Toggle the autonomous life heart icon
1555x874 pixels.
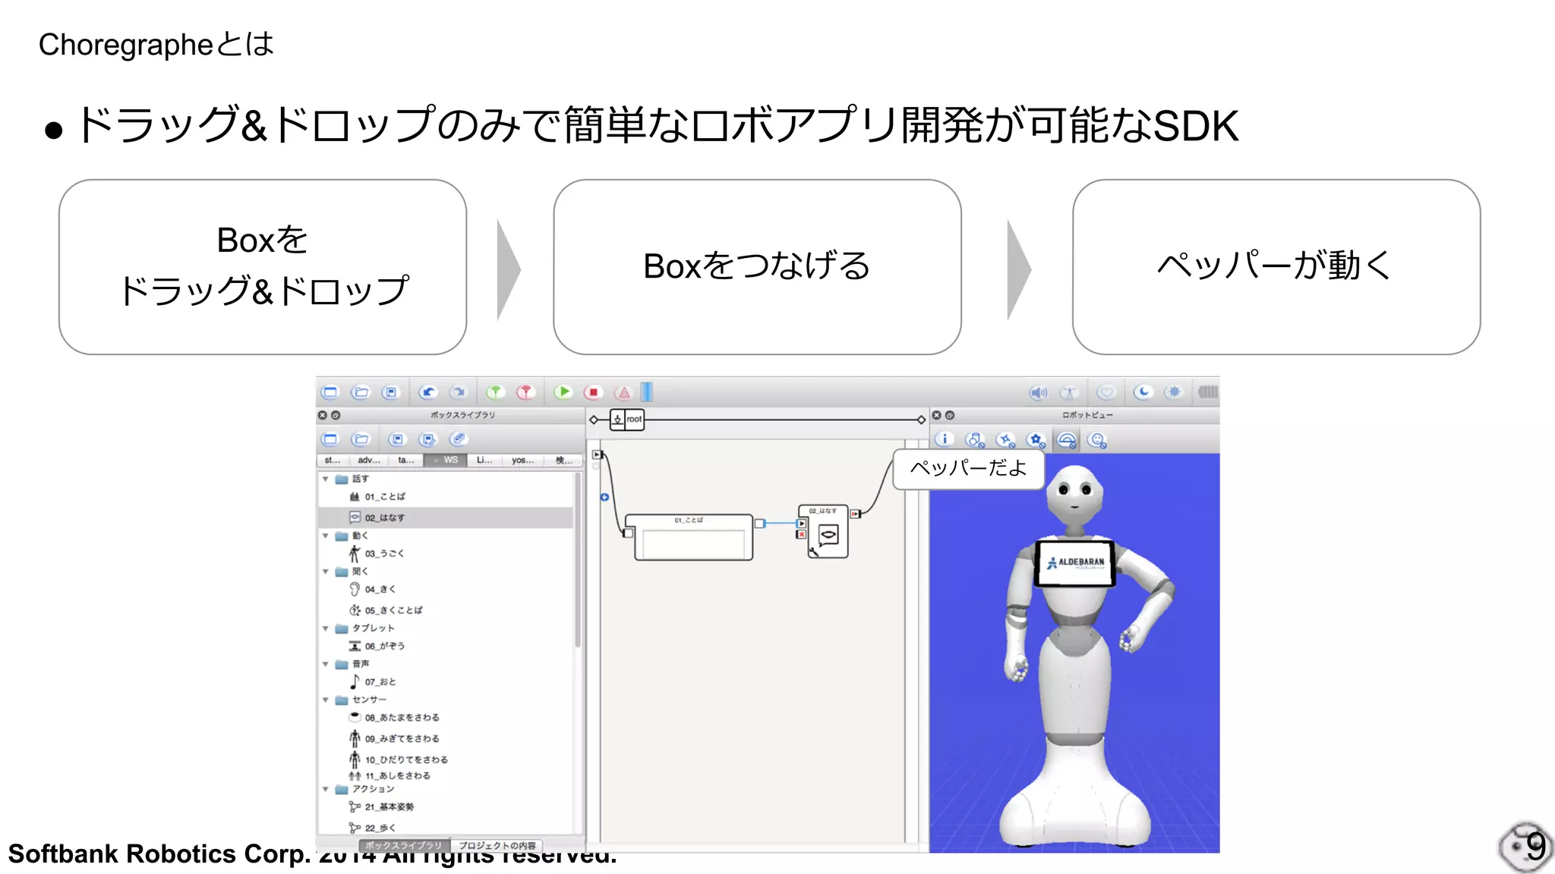click(1106, 392)
